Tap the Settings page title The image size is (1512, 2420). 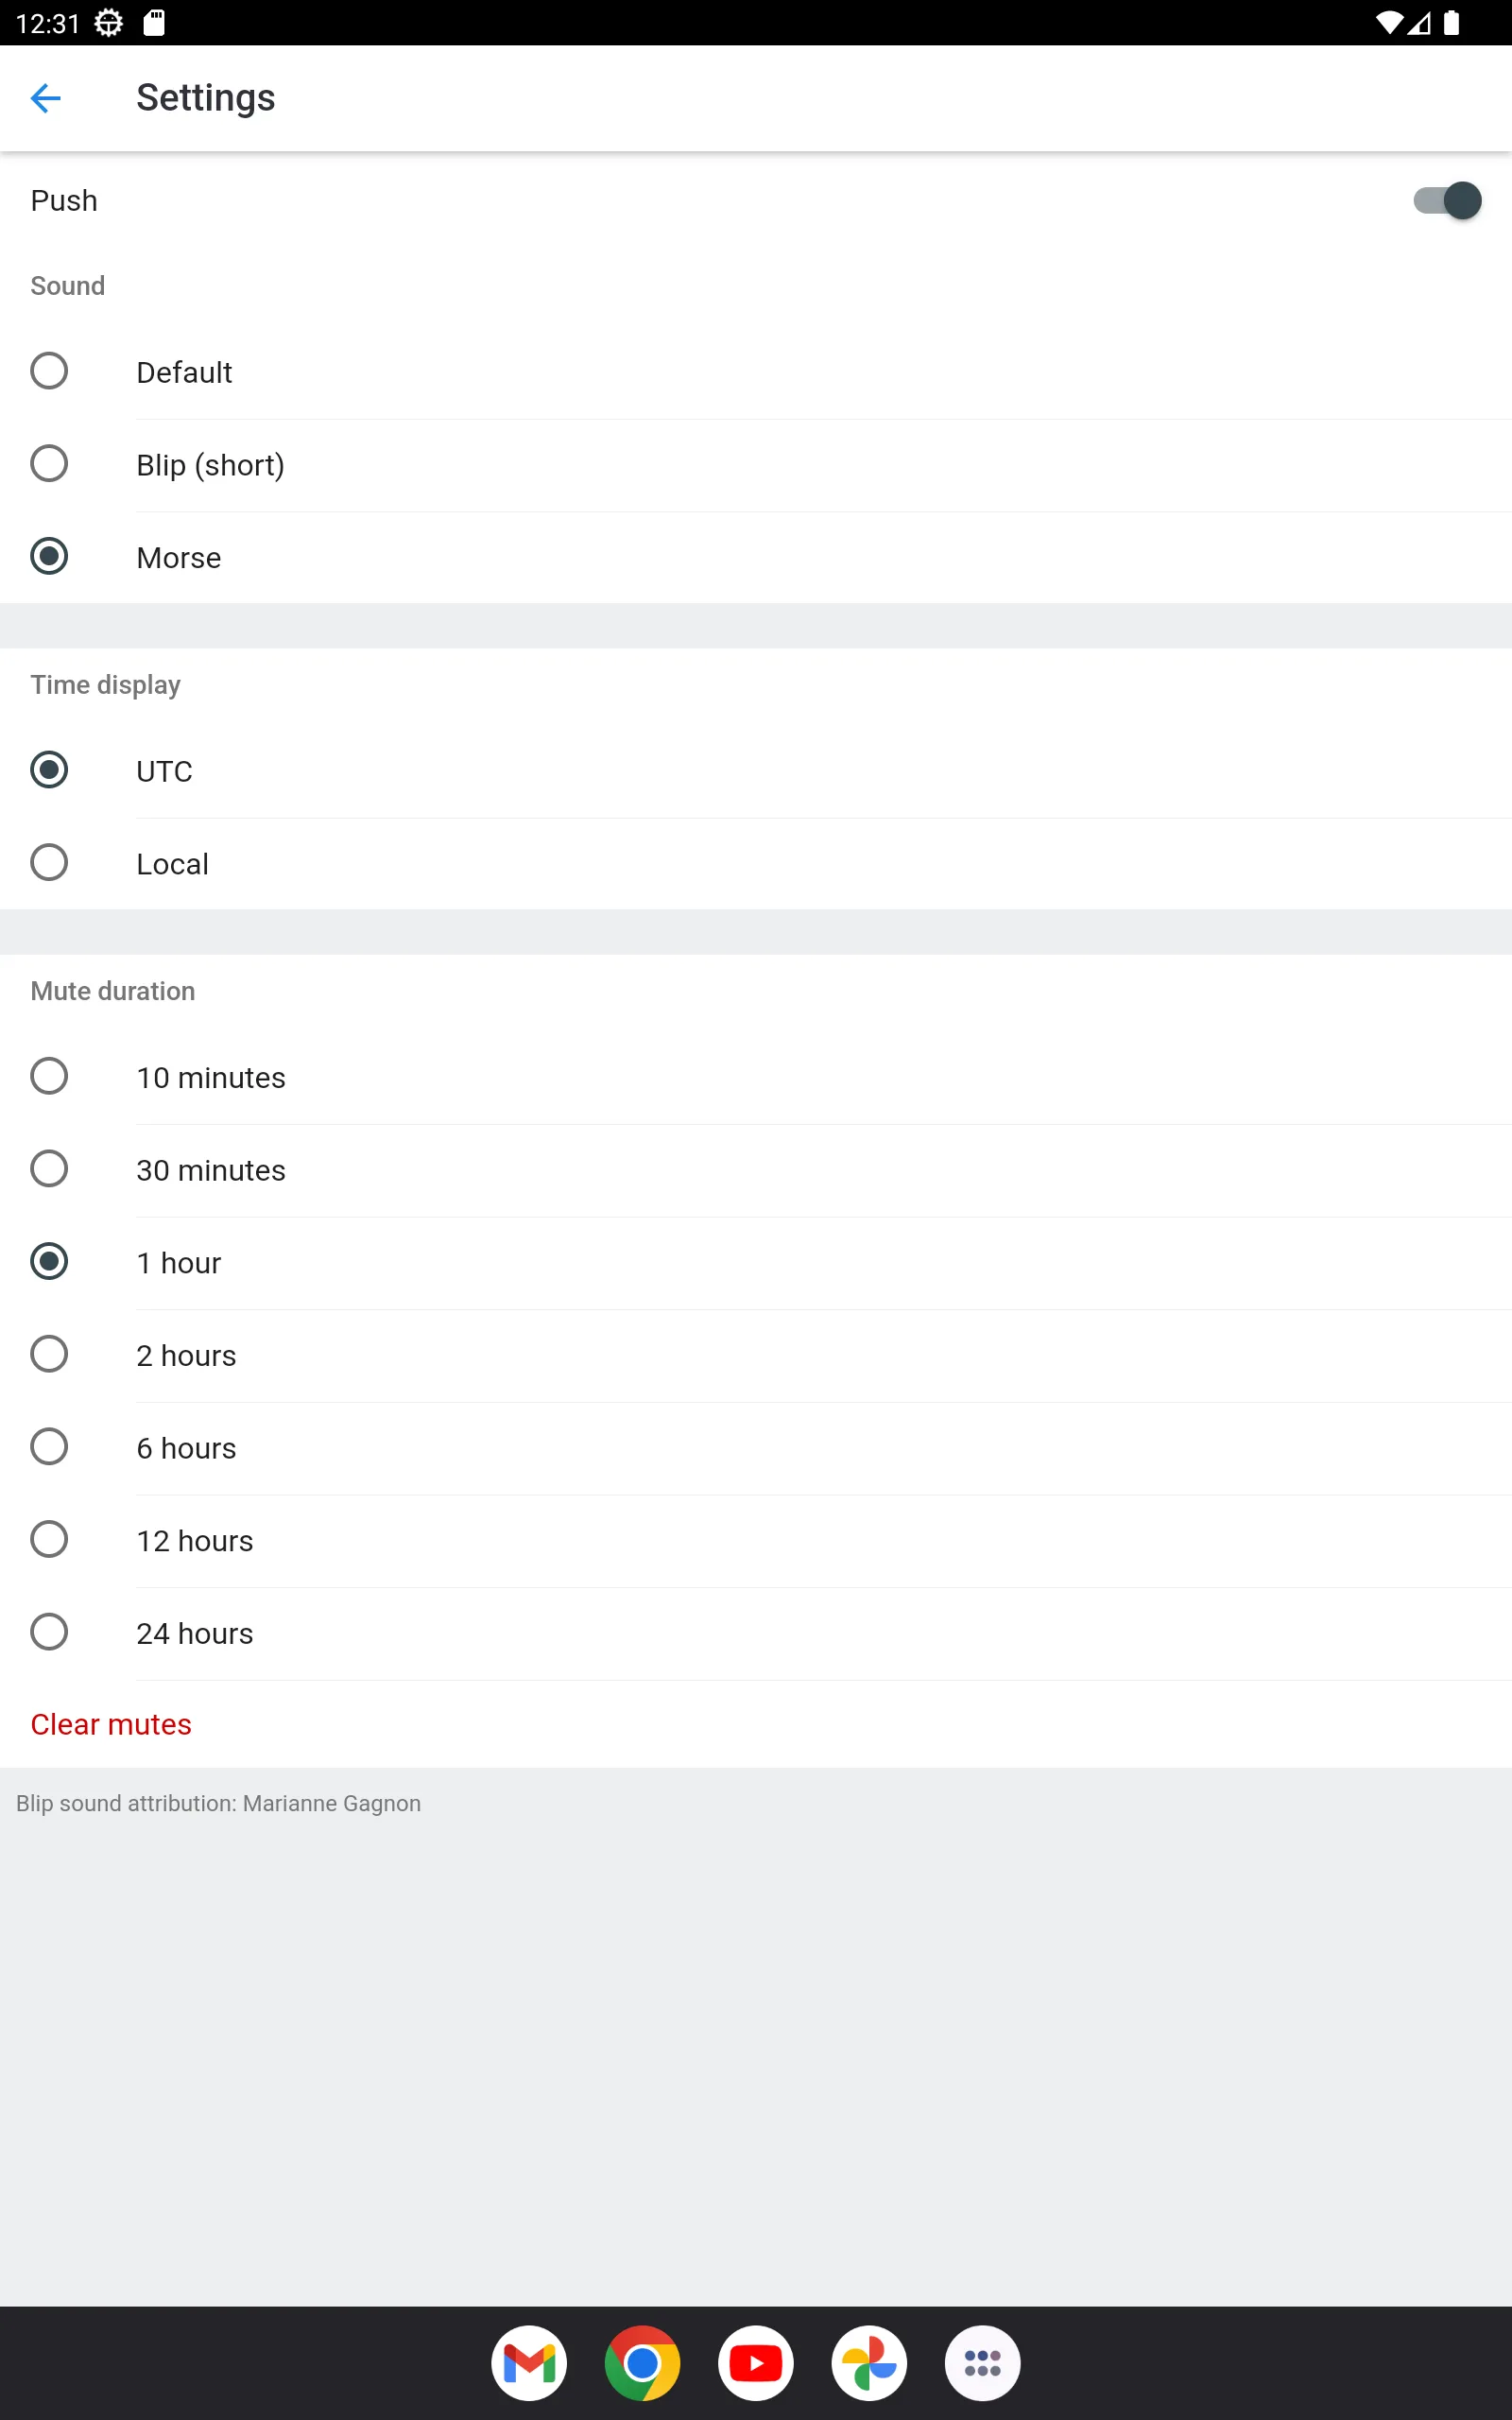click(x=206, y=98)
